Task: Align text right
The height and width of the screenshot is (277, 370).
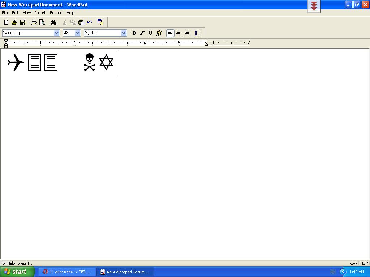Action: tap(187, 33)
